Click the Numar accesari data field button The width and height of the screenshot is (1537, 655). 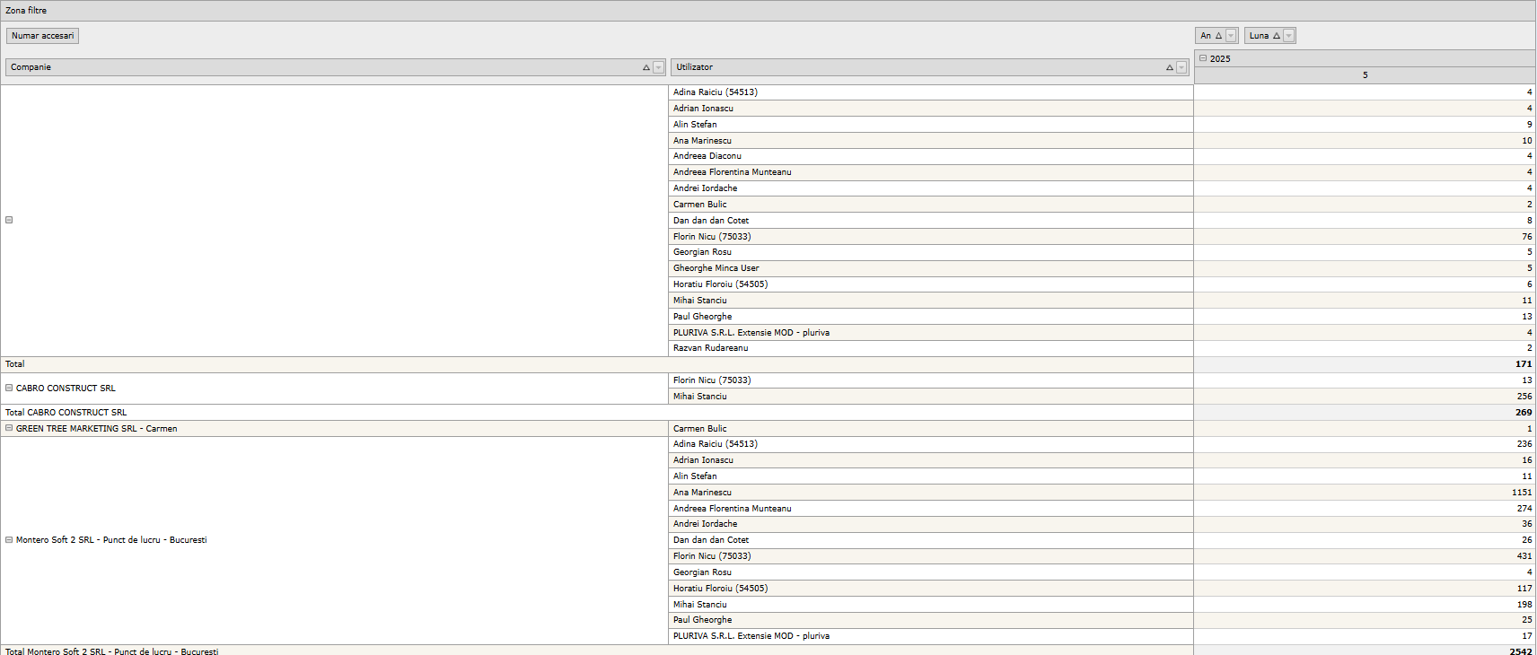coord(42,36)
